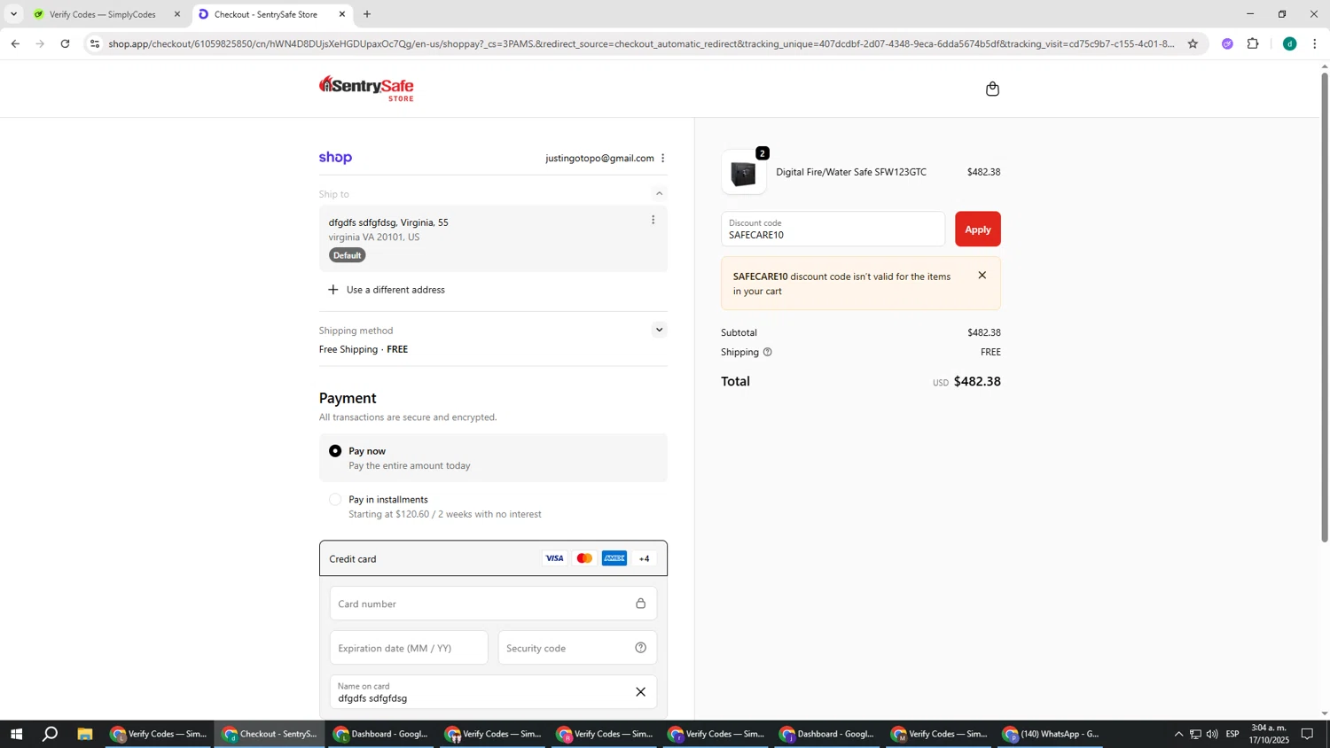Clear the Name on card field
Screen dimensions: 1330x748
pos(640,692)
